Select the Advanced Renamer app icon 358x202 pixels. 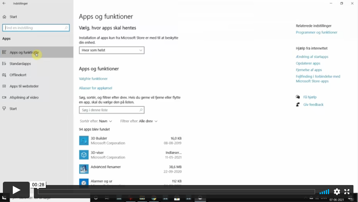point(84,169)
